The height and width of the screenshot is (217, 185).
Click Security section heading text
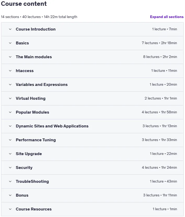click(24, 168)
